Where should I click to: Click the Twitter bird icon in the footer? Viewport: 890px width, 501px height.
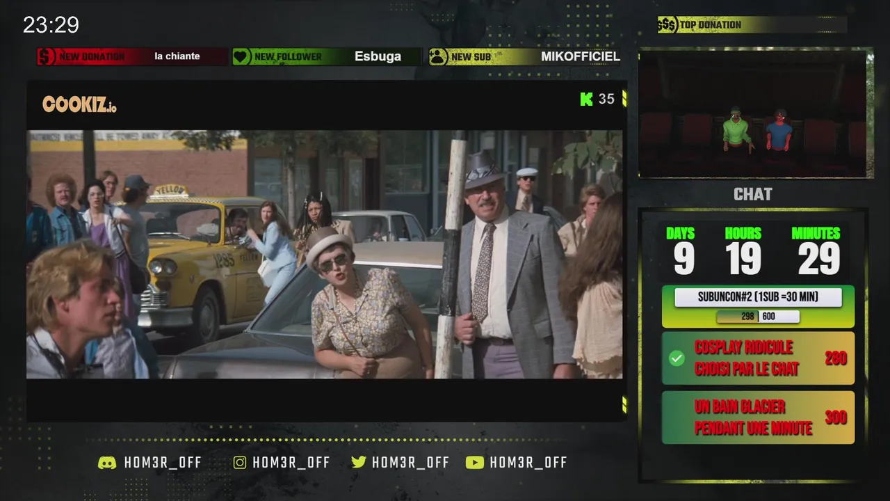[x=359, y=463]
